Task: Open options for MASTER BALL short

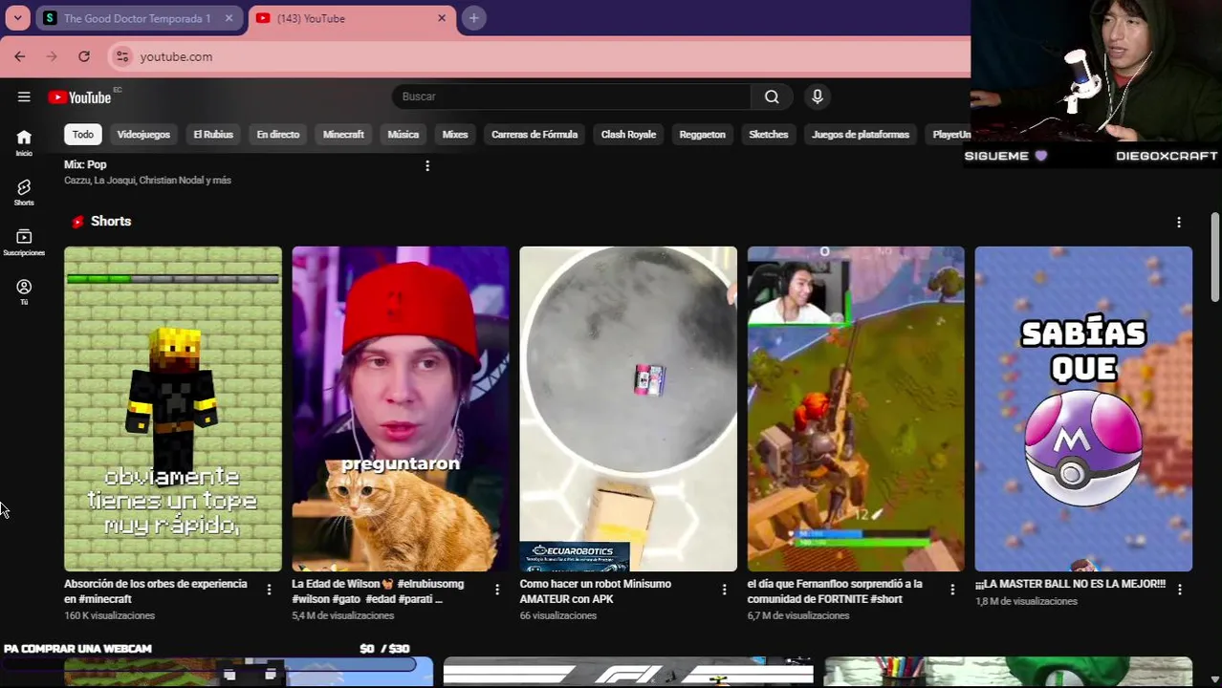Action: click(x=1179, y=590)
